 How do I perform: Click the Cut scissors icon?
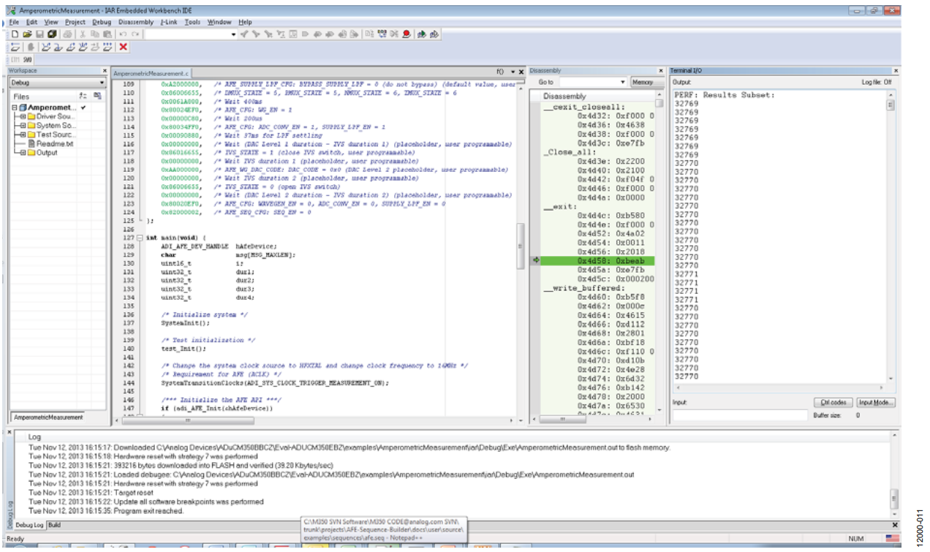click(83, 34)
